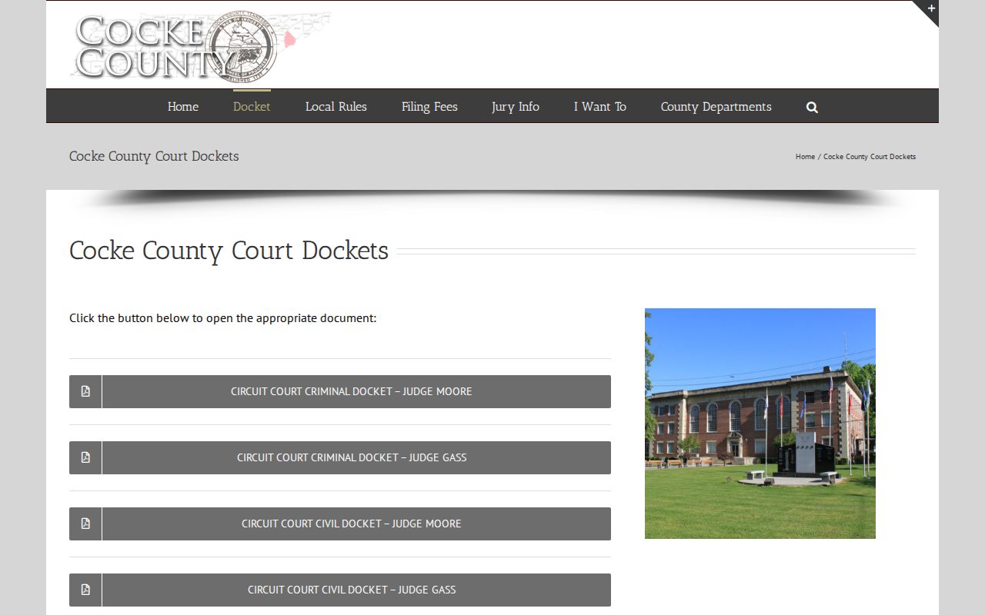Click the PDF icon beside Civil Docket – Judge Gass
The height and width of the screenshot is (615, 985).
pos(85,590)
